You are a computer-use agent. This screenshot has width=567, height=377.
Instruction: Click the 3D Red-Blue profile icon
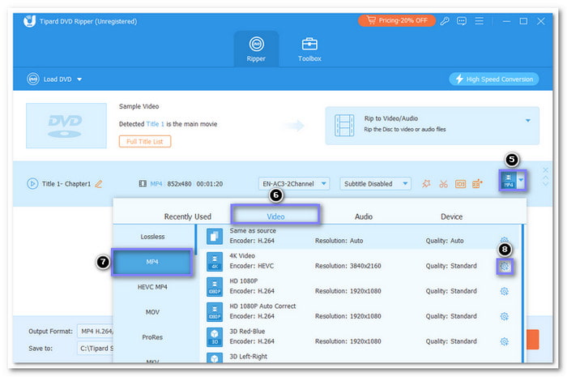215,336
